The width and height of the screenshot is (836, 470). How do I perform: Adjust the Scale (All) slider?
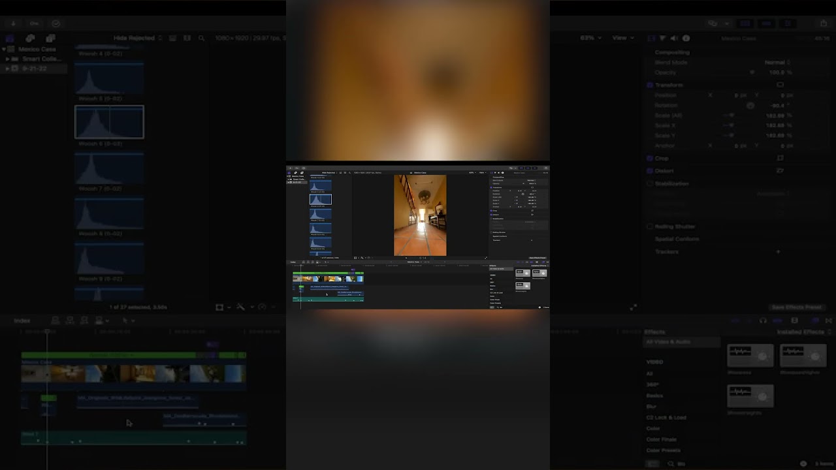[730, 116]
